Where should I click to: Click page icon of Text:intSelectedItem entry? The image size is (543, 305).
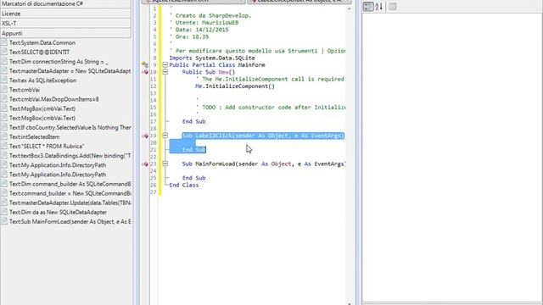click(4, 136)
